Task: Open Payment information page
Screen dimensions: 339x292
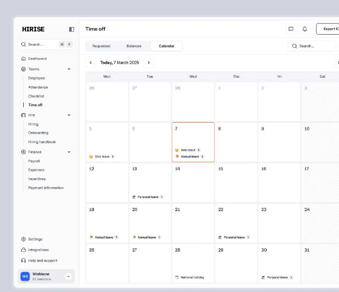Action: (46, 188)
